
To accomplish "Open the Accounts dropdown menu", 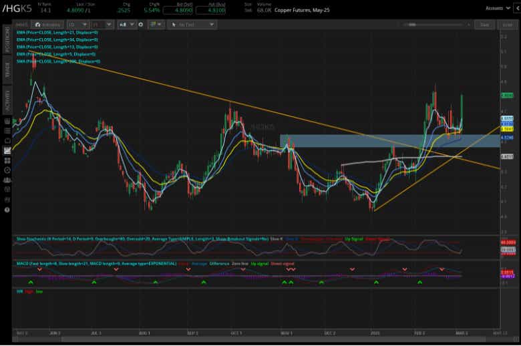I will tap(498, 8).
